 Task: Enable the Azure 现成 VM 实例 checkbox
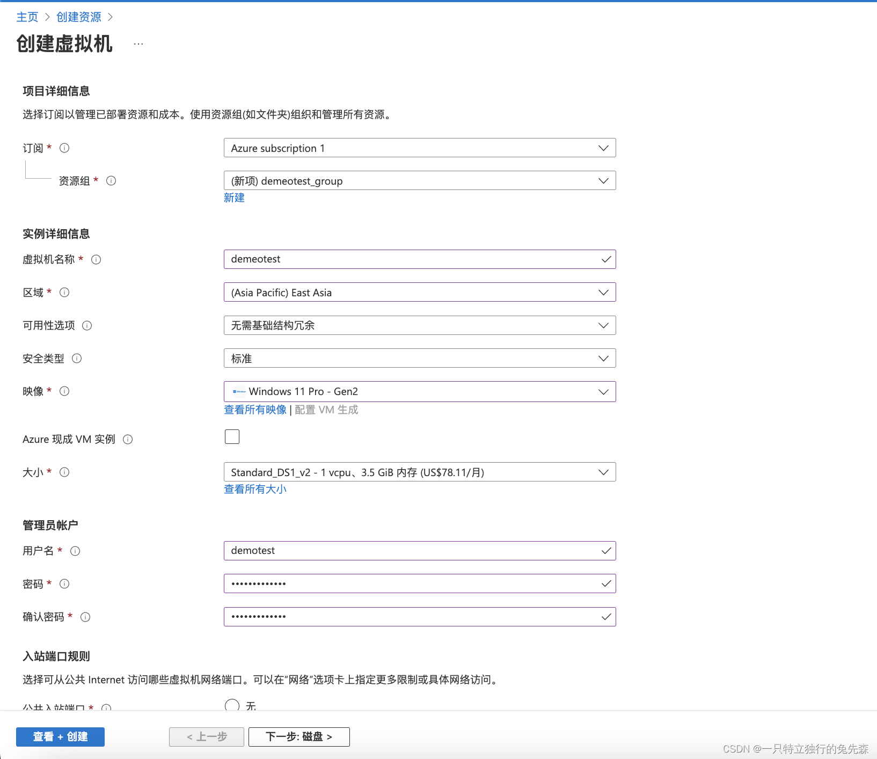pos(232,437)
